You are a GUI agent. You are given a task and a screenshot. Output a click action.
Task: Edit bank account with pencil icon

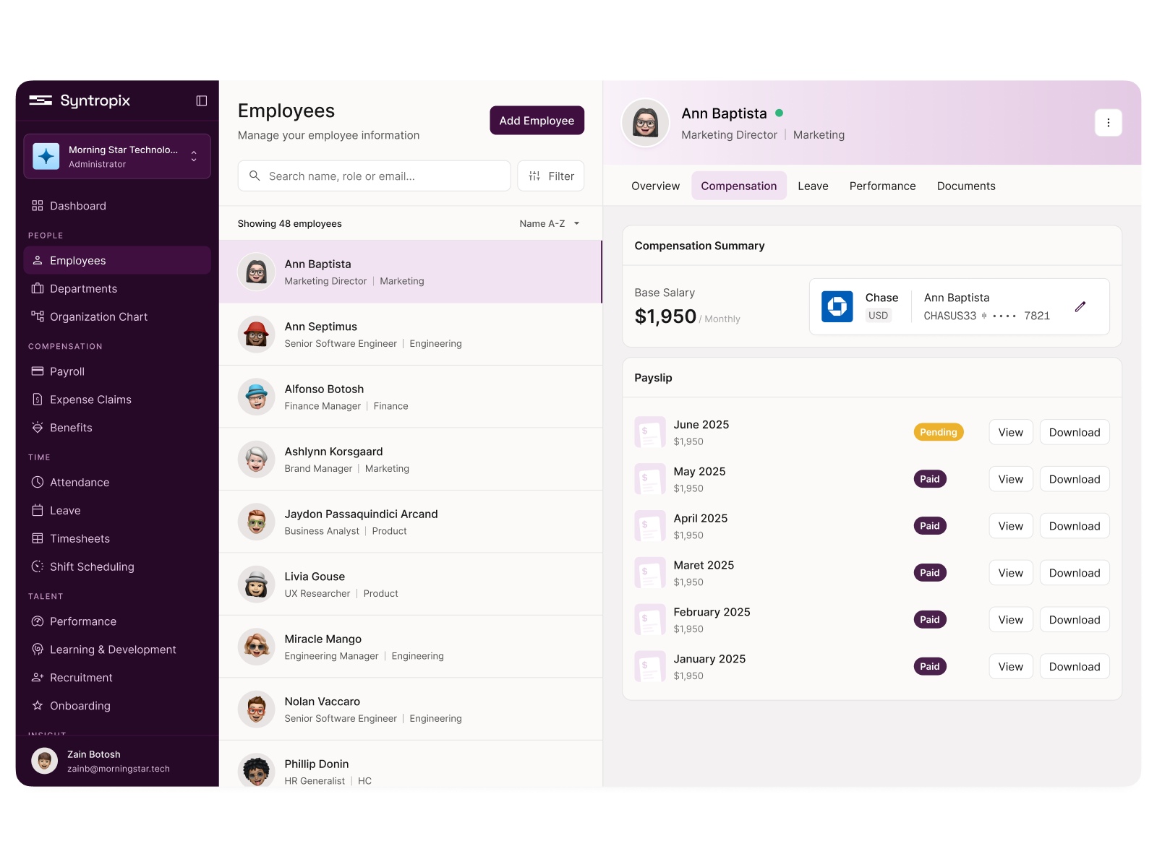[1080, 306]
